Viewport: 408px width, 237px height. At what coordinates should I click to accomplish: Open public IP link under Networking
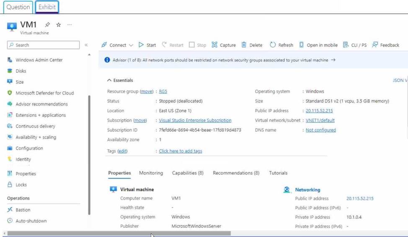click(x=360, y=198)
